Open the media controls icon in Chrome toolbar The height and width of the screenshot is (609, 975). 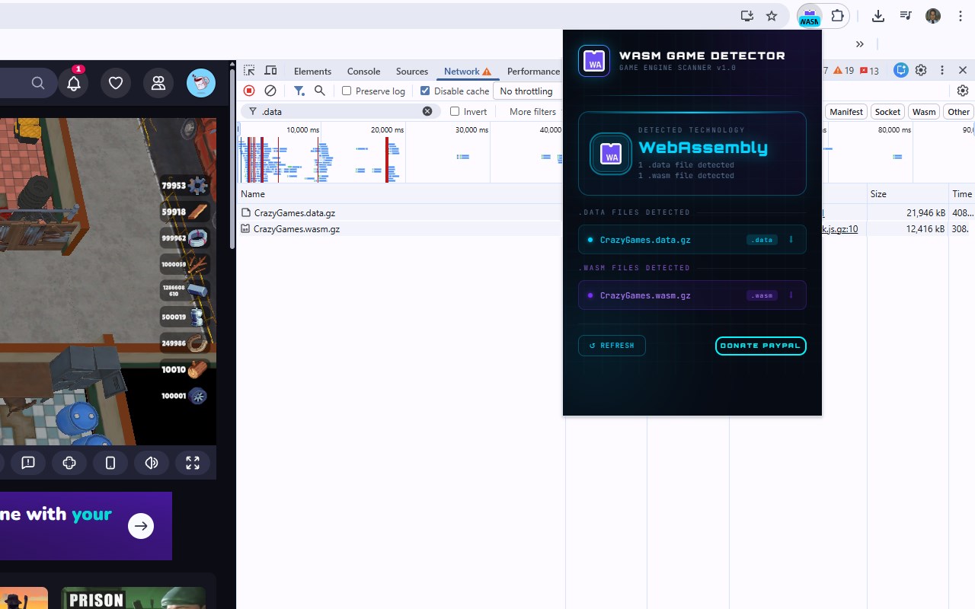(x=906, y=16)
